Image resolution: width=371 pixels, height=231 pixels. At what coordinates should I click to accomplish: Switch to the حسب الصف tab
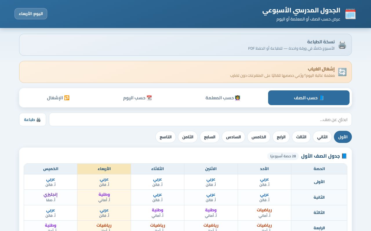[x=309, y=98]
